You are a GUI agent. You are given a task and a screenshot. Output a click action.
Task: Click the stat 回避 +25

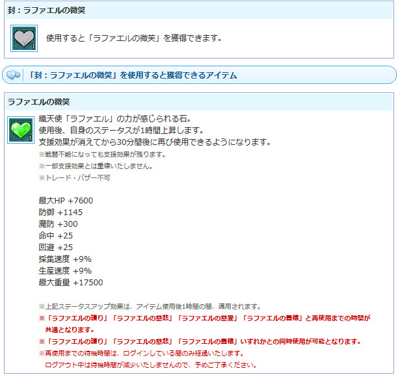(x=55, y=247)
